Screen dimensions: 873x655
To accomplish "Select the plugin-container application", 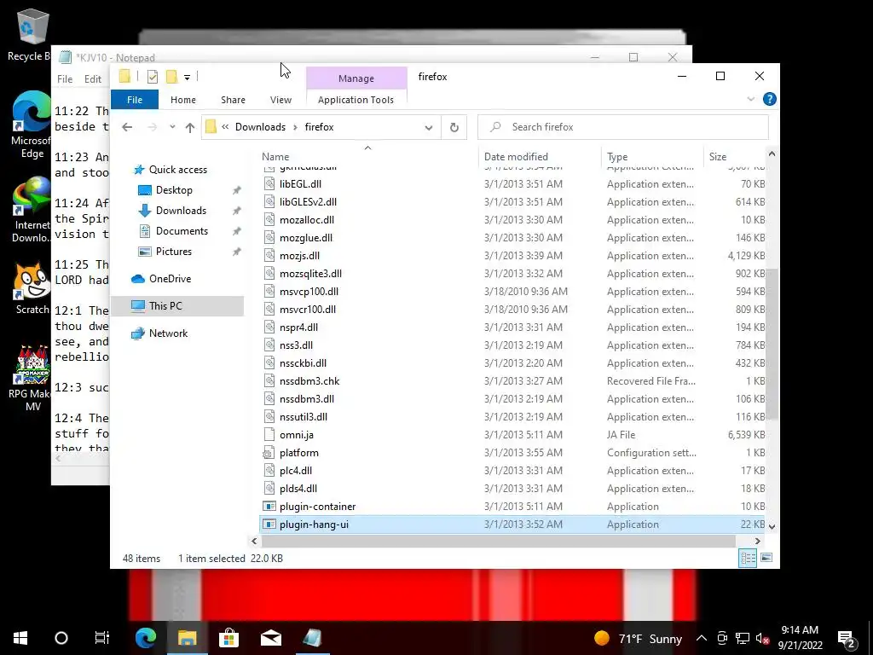I will (512, 507).
